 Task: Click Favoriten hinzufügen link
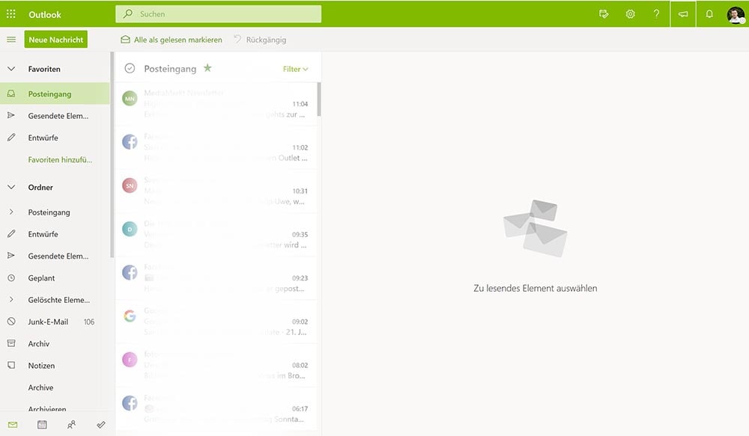pyautogui.click(x=60, y=160)
